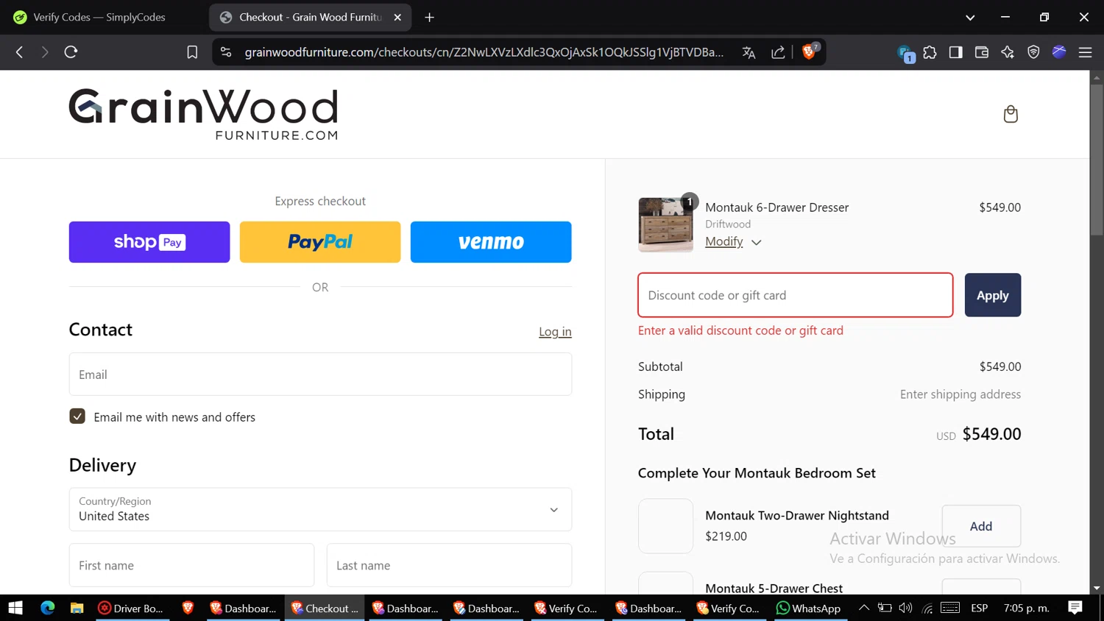This screenshot has height=621, width=1104.
Task: Open the Brave VPN shield icon
Action: pos(1033,52)
